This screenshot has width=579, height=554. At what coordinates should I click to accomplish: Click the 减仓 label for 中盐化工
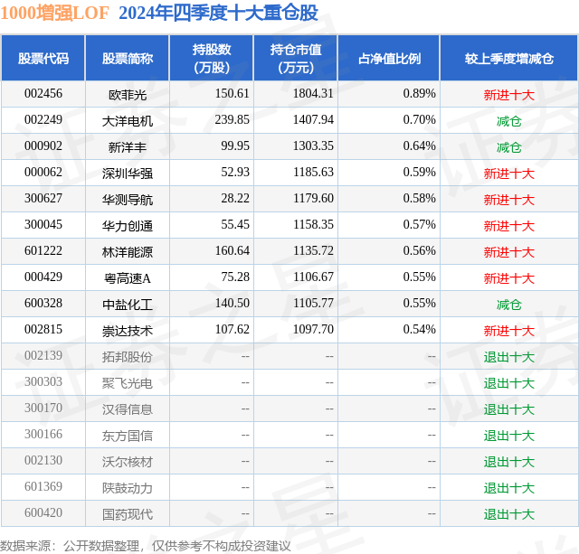point(509,305)
